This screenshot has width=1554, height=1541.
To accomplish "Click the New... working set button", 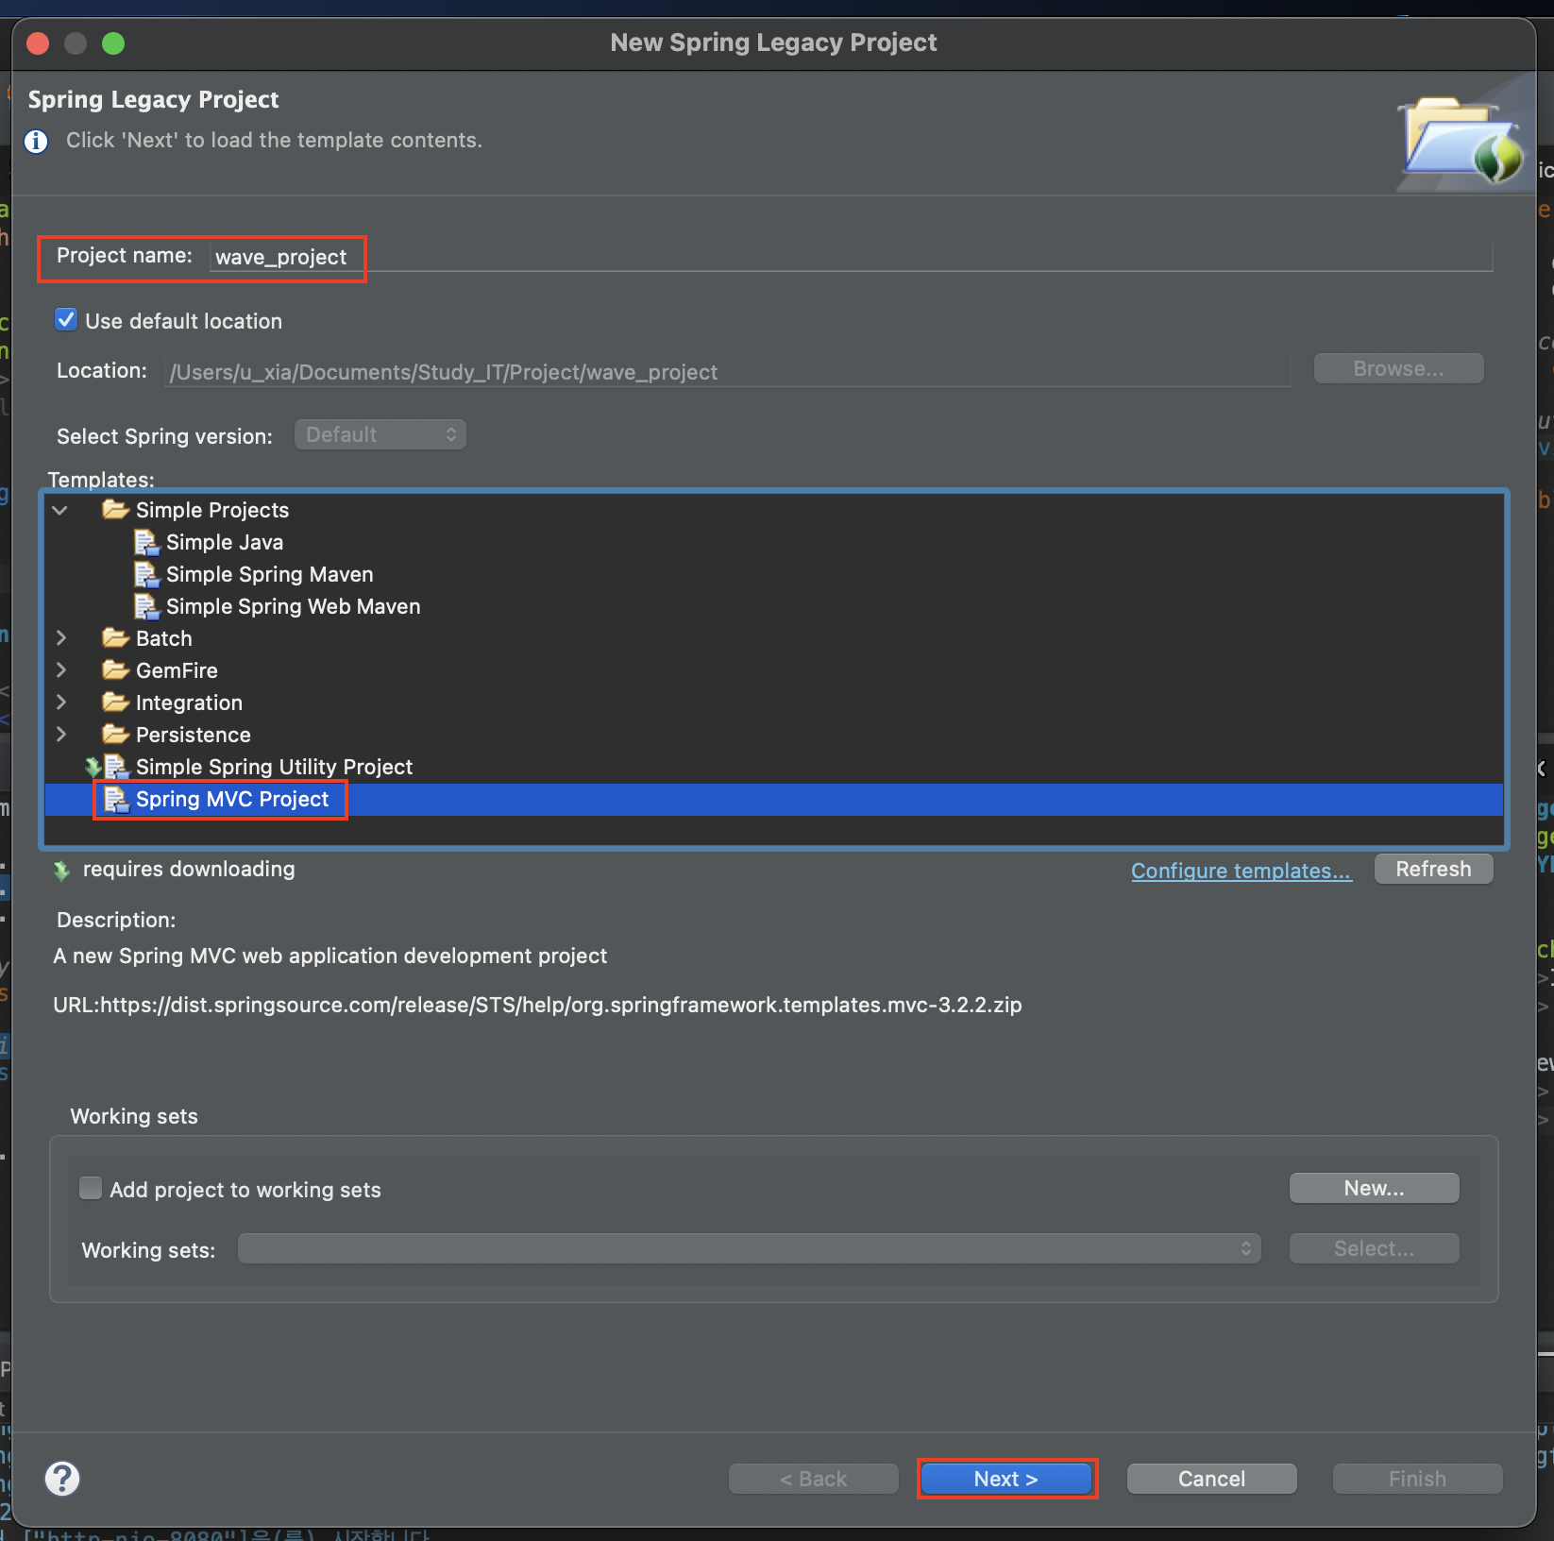I will (1375, 1188).
